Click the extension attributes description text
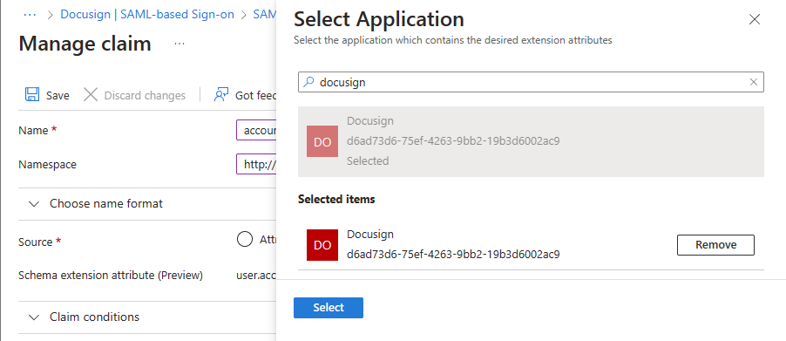This screenshot has height=341, width=786. tap(452, 40)
